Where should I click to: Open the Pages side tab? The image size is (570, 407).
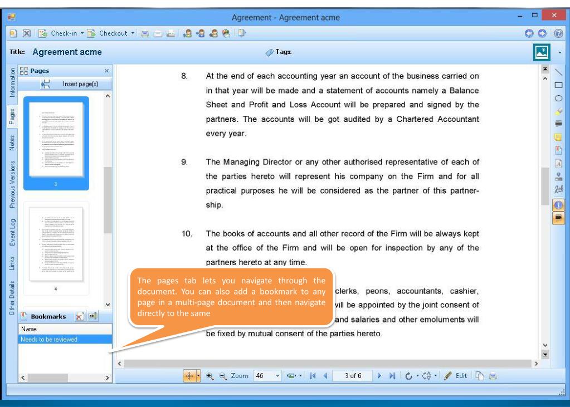(12, 116)
